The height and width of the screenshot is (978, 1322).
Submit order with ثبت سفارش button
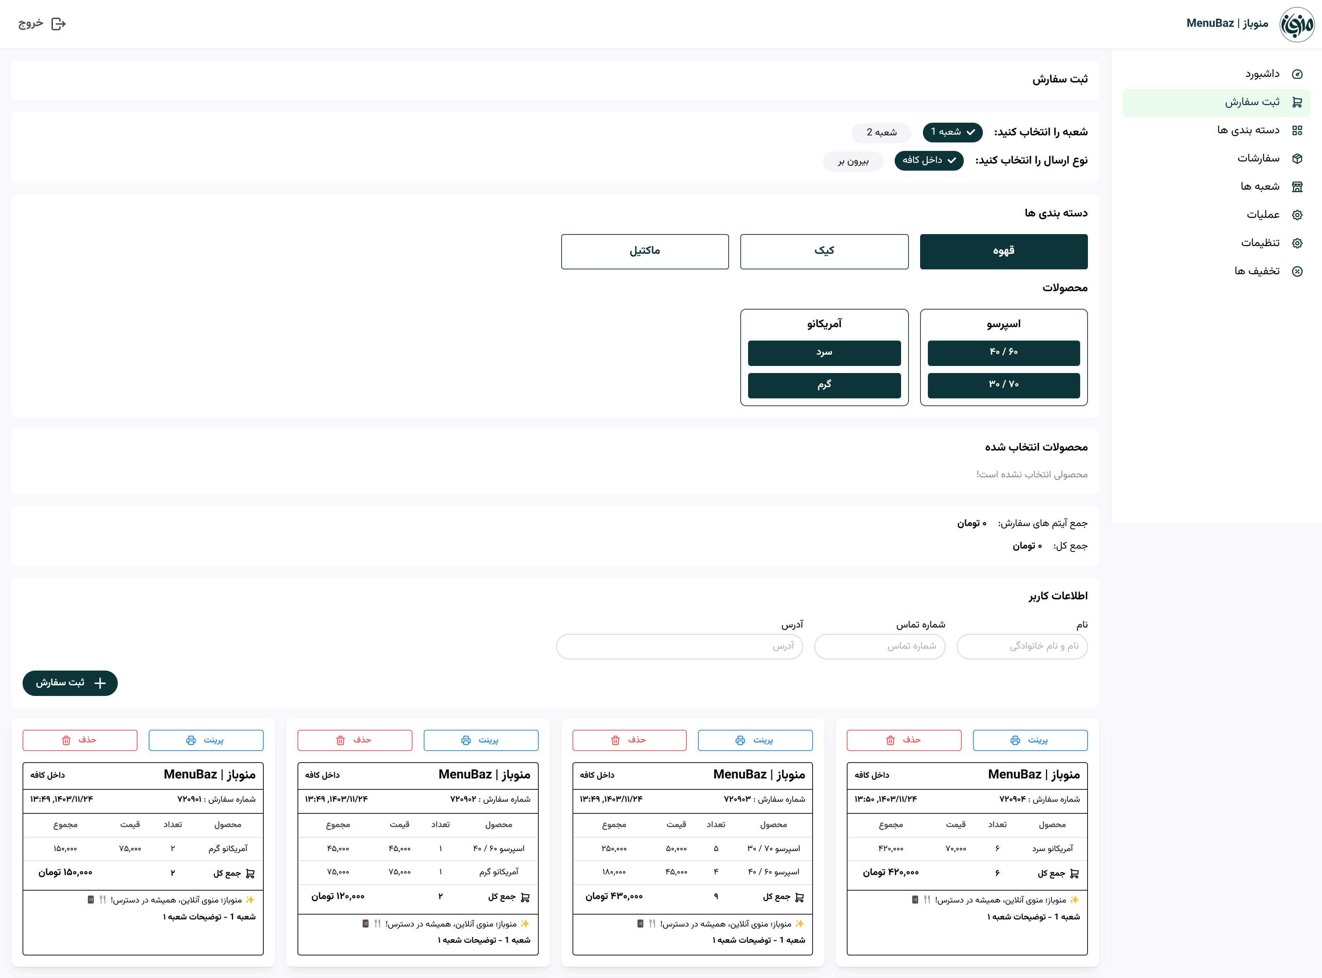[x=70, y=683]
